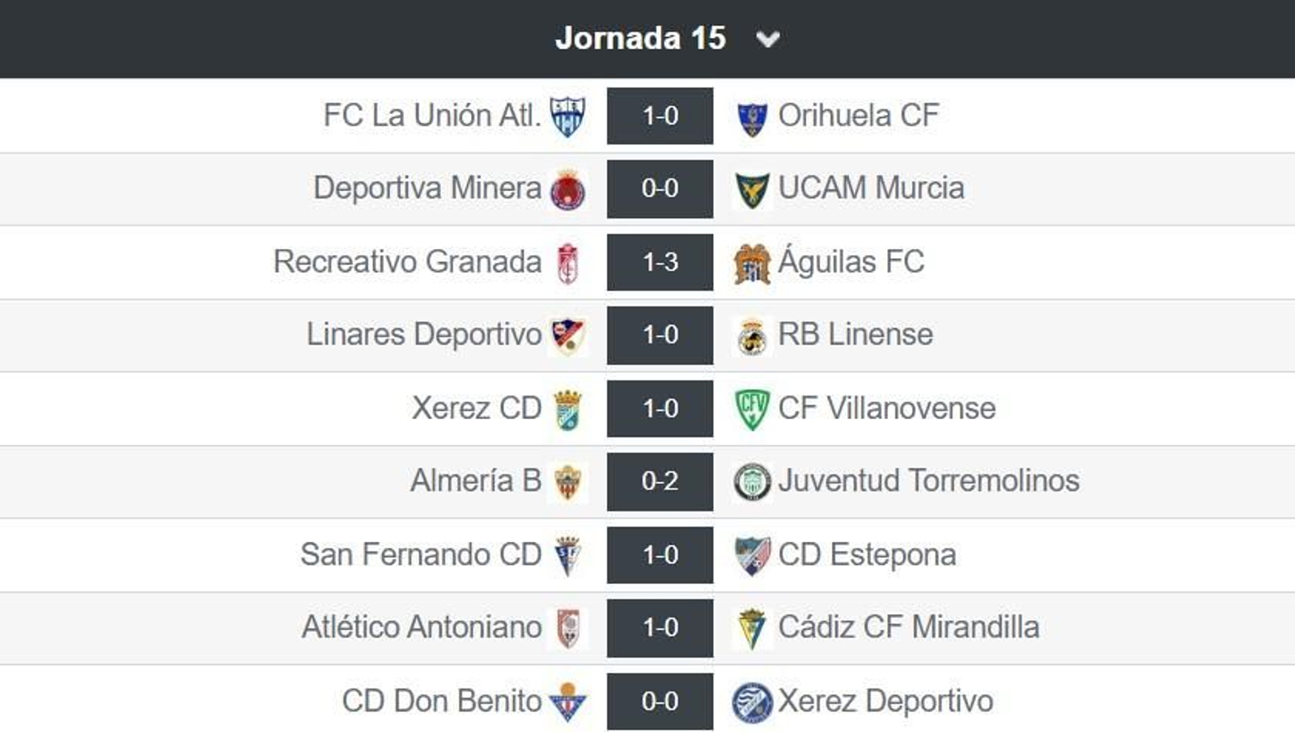1295x732 pixels.
Task: Click the 1-0 Xerez CD score box
Action: pos(660,408)
